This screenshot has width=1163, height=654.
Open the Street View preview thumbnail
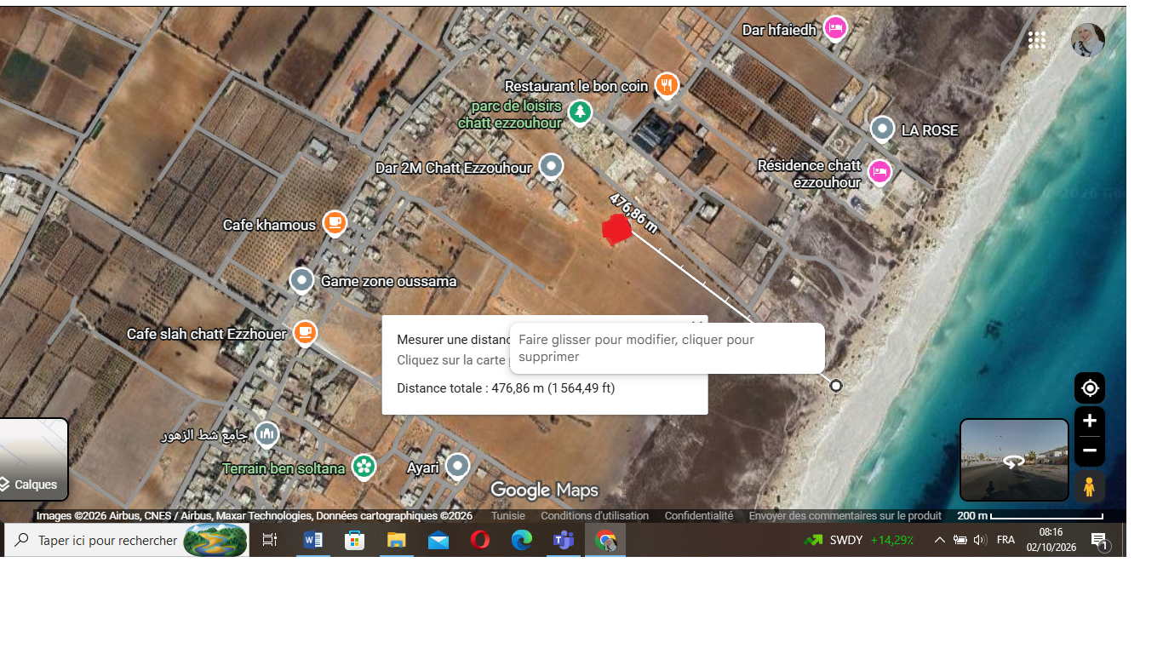tap(1014, 460)
